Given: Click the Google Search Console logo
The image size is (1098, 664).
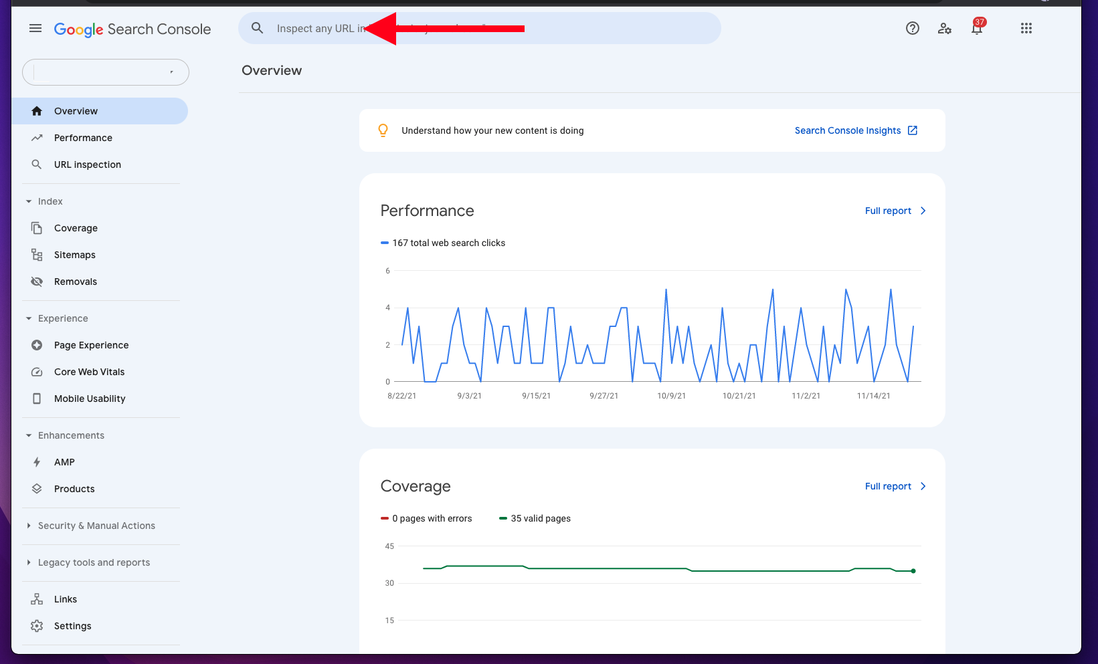Looking at the screenshot, I should click(x=132, y=29).
